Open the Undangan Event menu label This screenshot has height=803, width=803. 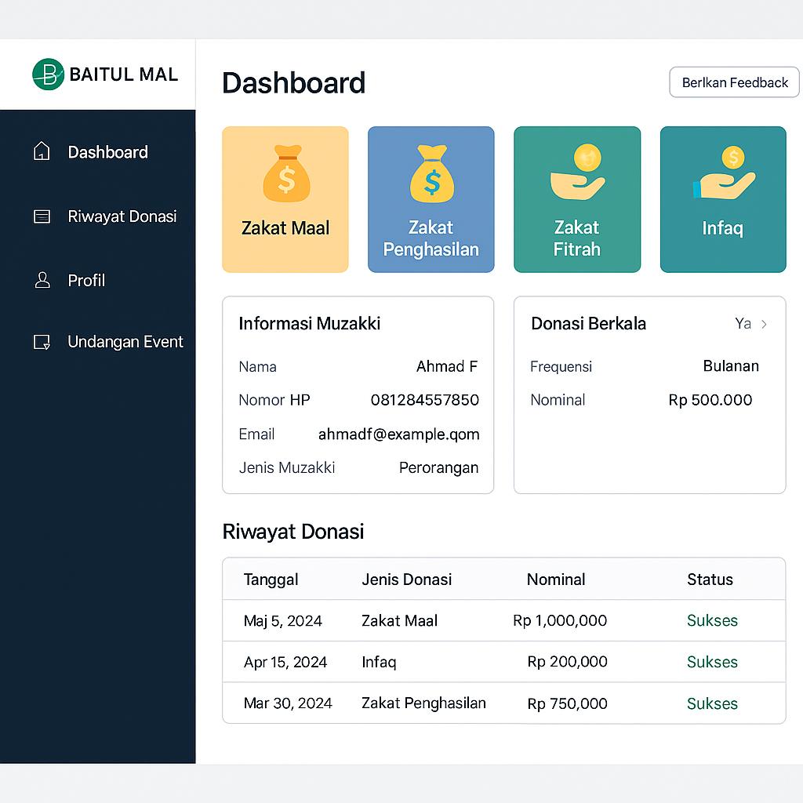click(125, 342)
